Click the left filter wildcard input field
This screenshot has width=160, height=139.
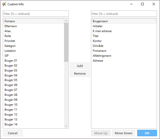[36, 14]
